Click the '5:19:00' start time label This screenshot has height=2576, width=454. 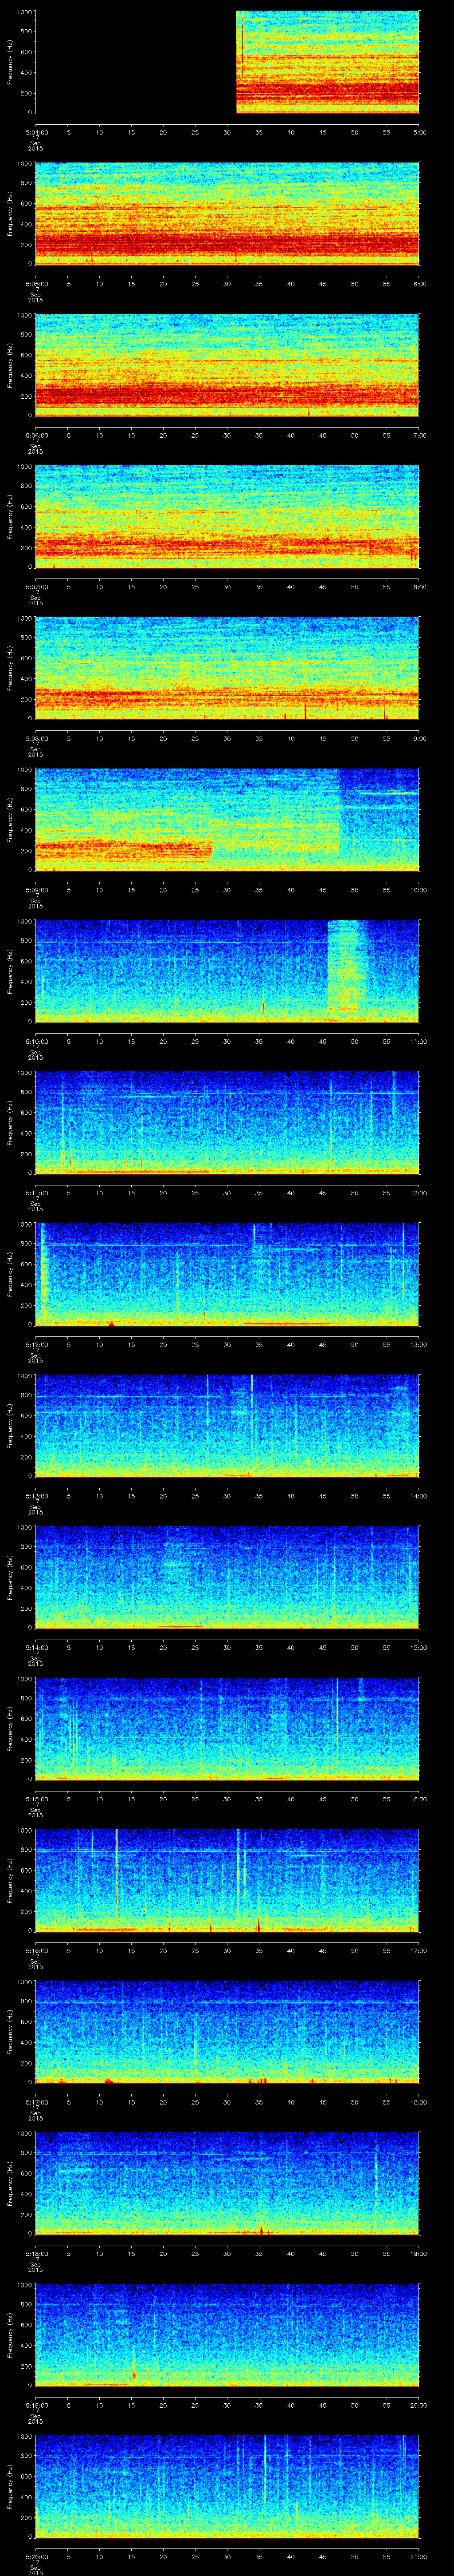click(36, 2404)
